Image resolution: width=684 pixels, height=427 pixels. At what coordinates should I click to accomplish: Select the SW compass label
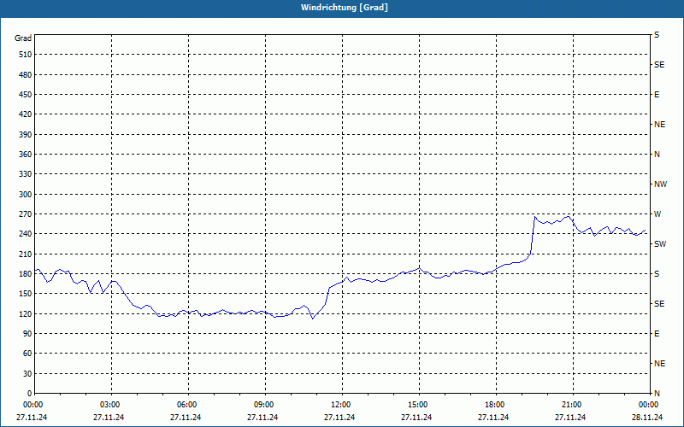tap(660, 244)
